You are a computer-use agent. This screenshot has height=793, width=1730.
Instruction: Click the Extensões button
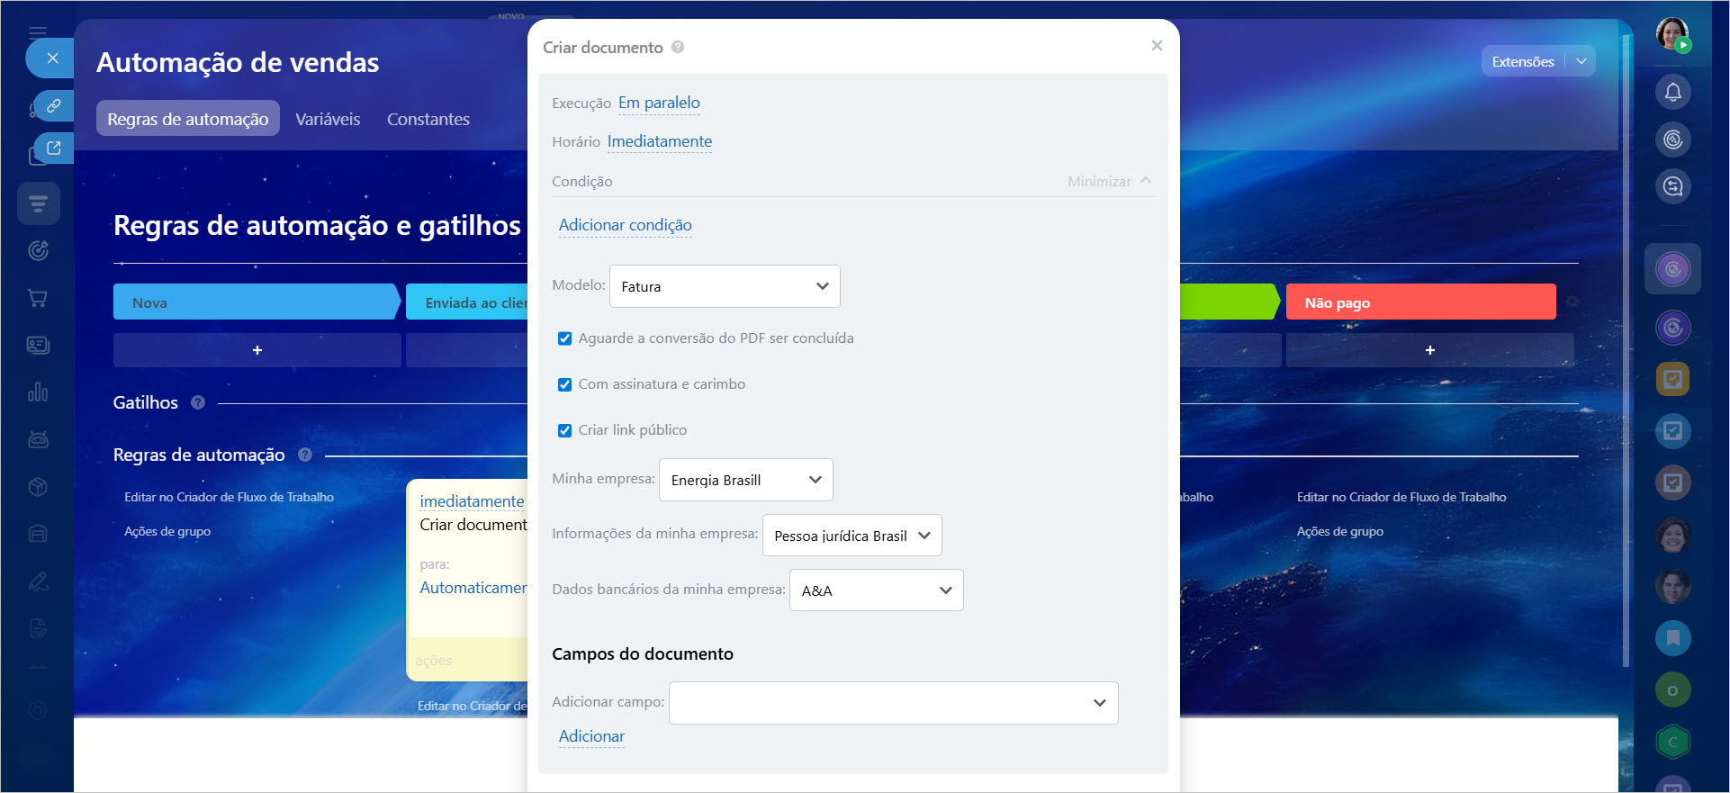1522,61
